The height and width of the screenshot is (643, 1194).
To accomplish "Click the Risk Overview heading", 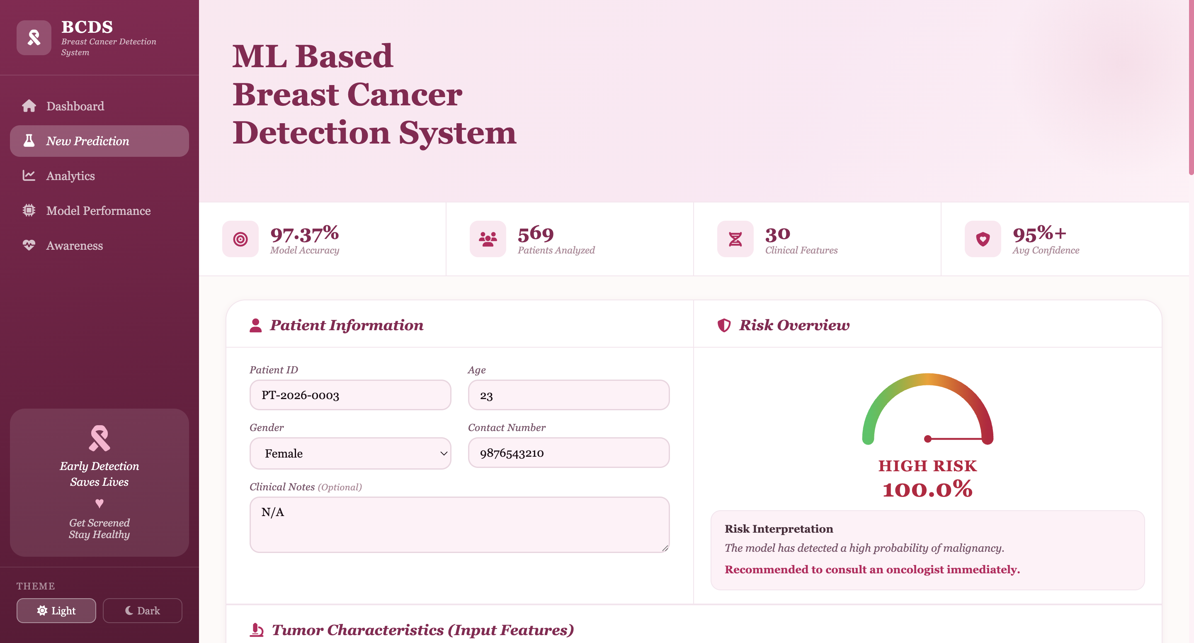I will [794, 325].
